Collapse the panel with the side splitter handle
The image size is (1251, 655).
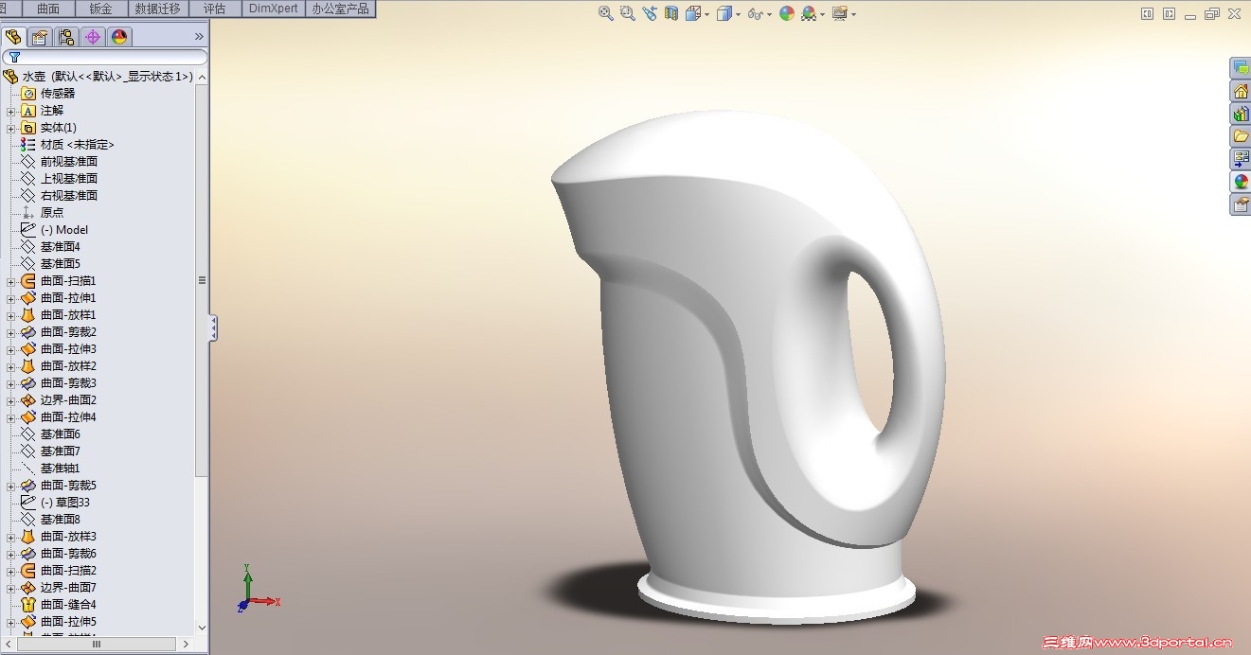[x=213, y=328]
